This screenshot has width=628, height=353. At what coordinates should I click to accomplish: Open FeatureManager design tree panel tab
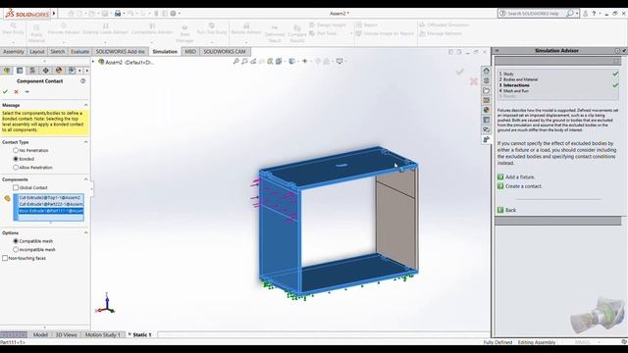click(x=7, y=71)
